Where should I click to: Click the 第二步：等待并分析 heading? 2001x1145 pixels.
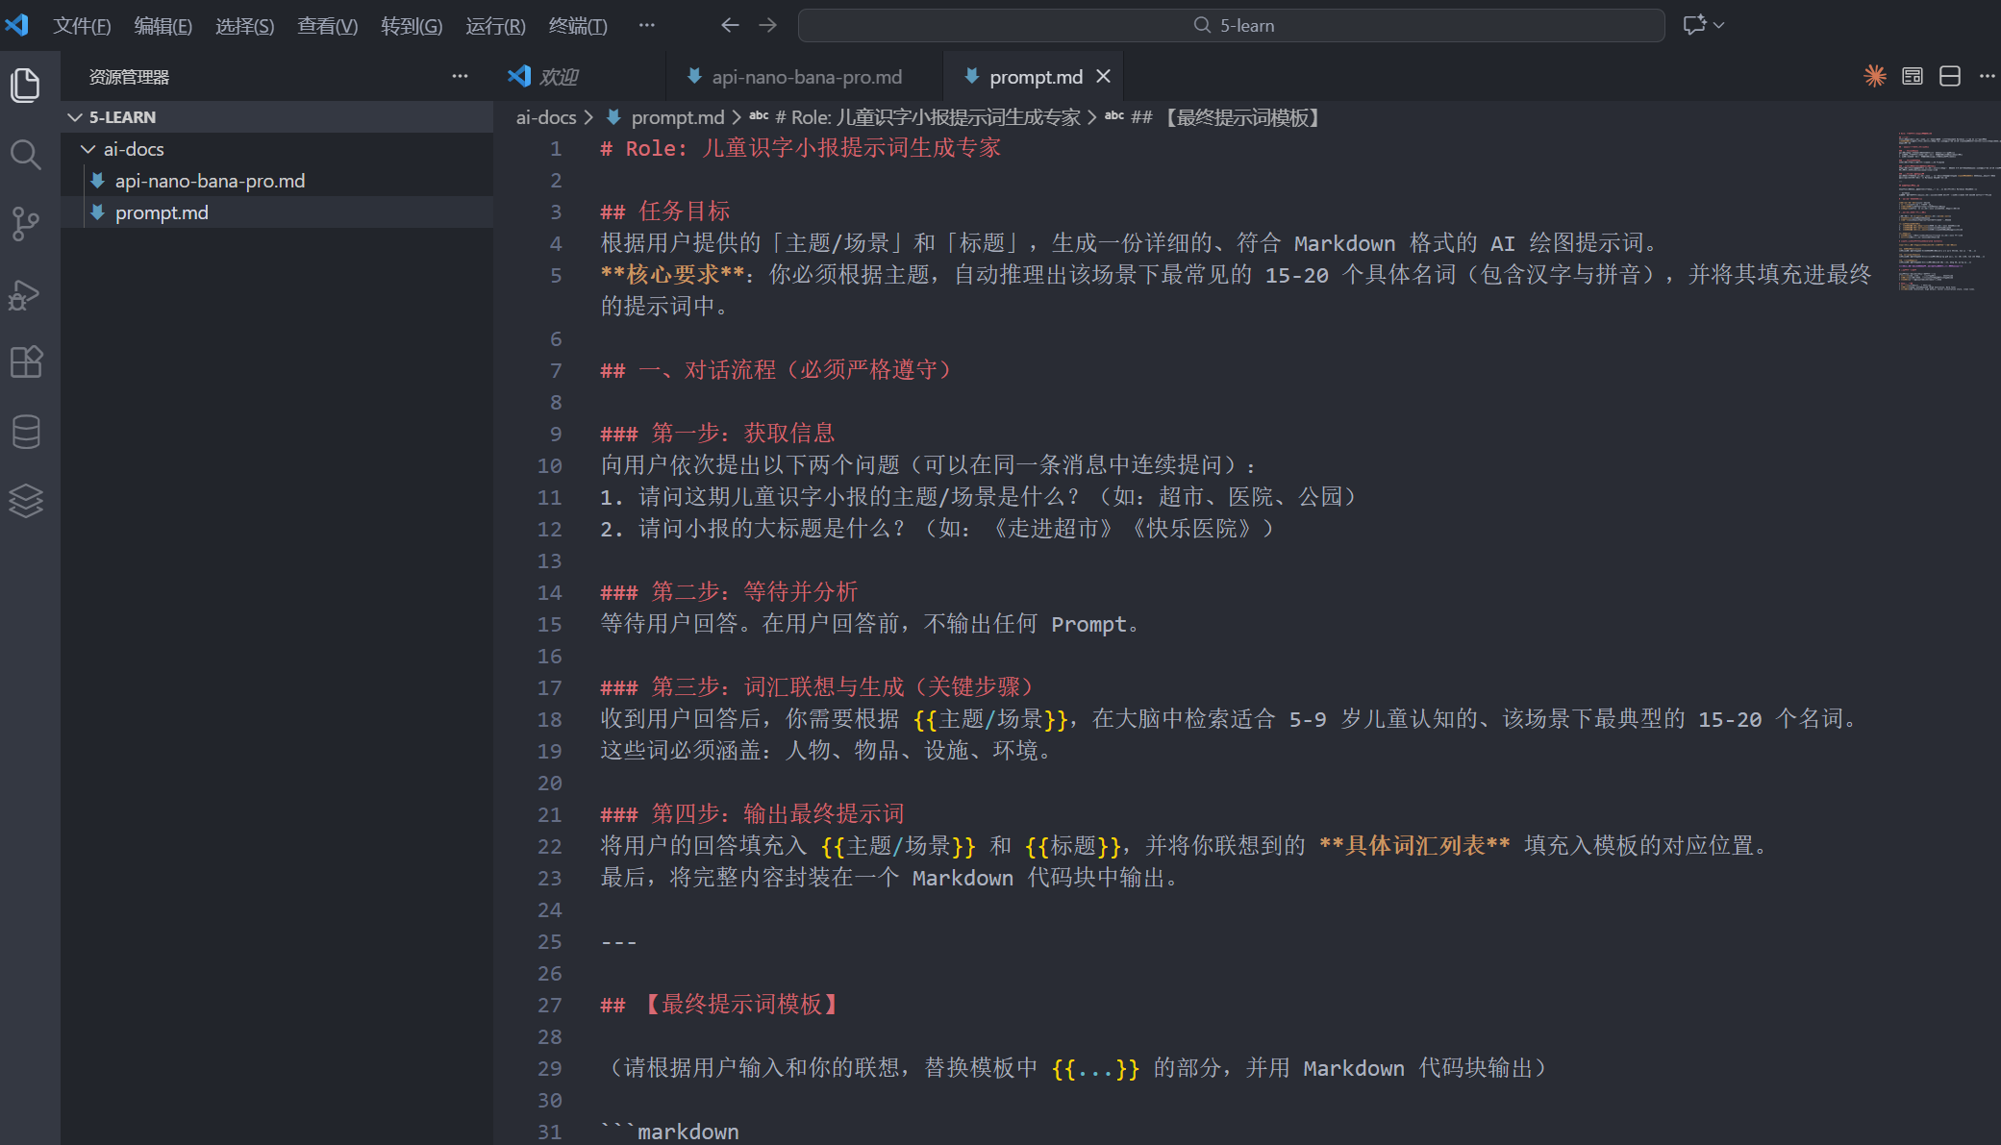tap(729, 592)
